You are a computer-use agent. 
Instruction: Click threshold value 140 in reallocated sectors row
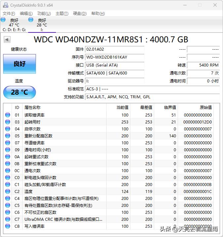pyautogui.click(x=172, y=136)
